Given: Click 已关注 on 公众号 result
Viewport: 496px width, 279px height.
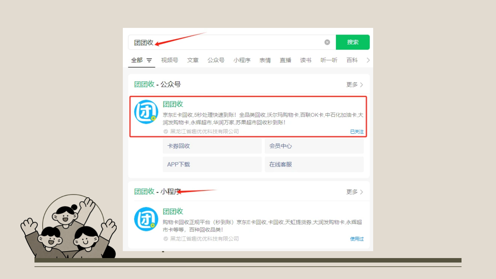Looking at the screenshot, I should pyautogui.click(x=357, y=132).
